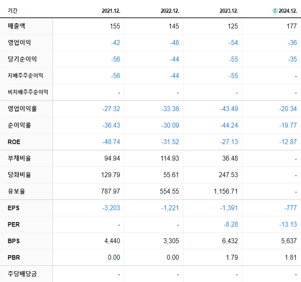Select the EPS value -777
The image size is (301, 282).
coord(291,208)
